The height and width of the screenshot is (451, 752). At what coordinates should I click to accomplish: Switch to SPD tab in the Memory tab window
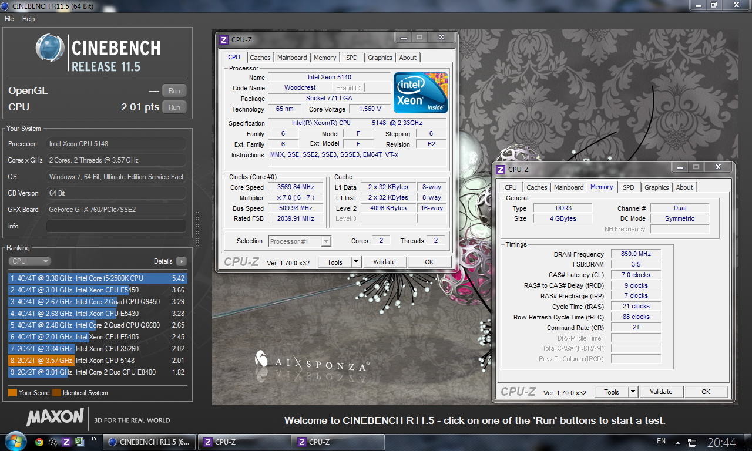click(x=629, y=187)
